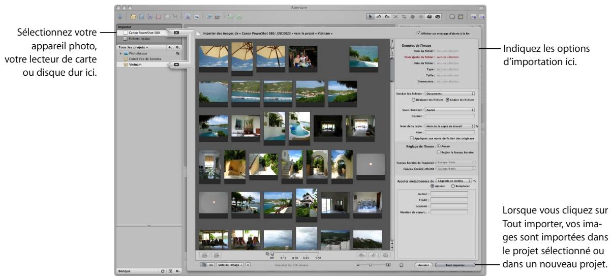Click the plus button beside Tous les projets
Screen dimensions: 612x276
tap(170, 47)
